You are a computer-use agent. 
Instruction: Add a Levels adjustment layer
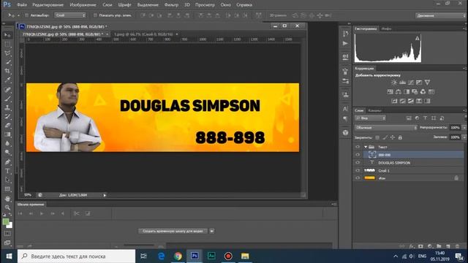pyautogui.click(x=402, y=82)
